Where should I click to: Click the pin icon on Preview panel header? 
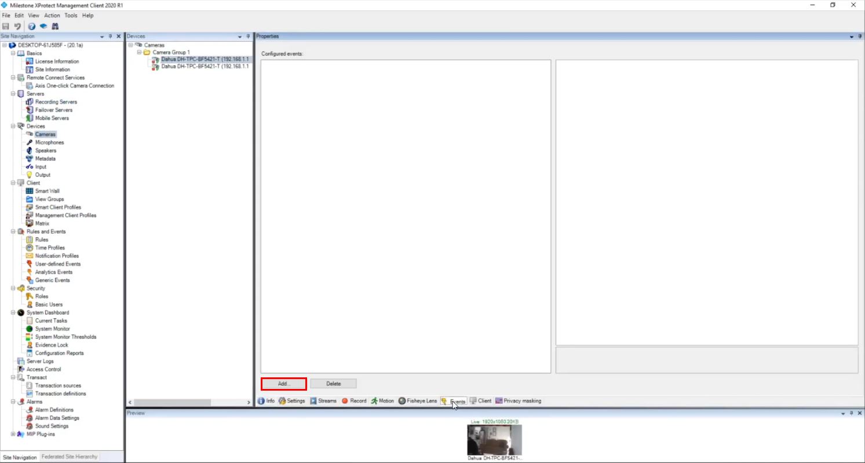click(852, 413)
